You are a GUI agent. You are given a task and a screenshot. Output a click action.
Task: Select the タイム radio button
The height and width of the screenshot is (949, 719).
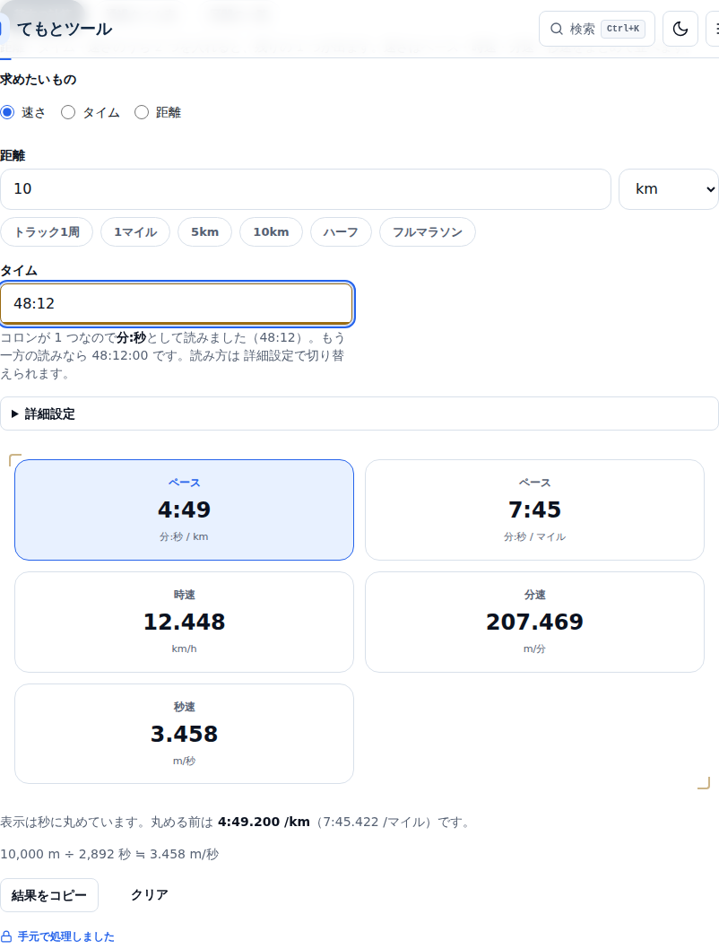pos(68,112)
